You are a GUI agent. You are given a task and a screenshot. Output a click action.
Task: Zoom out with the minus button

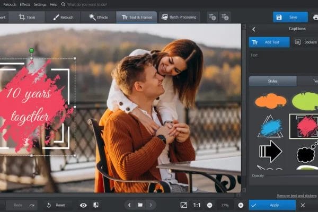click(210, 205)
